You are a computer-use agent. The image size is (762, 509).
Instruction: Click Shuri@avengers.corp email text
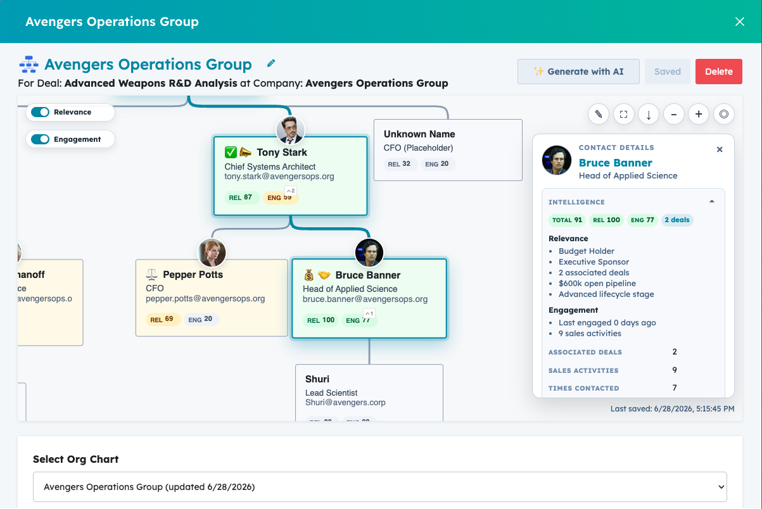click(x=345, y=403)
